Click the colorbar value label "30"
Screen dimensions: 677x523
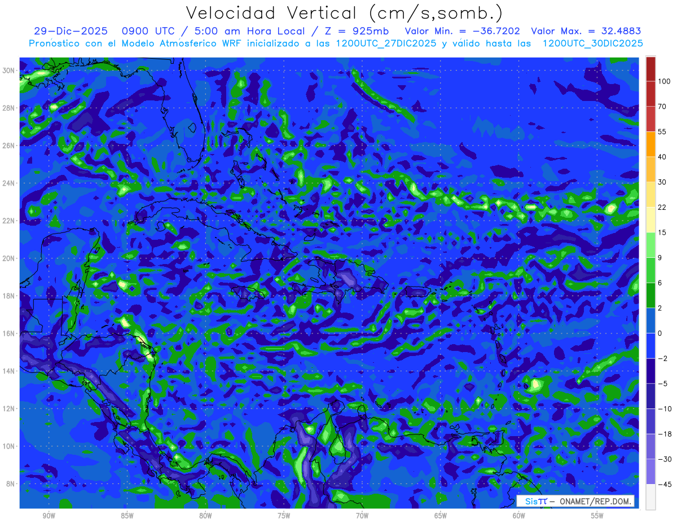click(x=662, y=182)
